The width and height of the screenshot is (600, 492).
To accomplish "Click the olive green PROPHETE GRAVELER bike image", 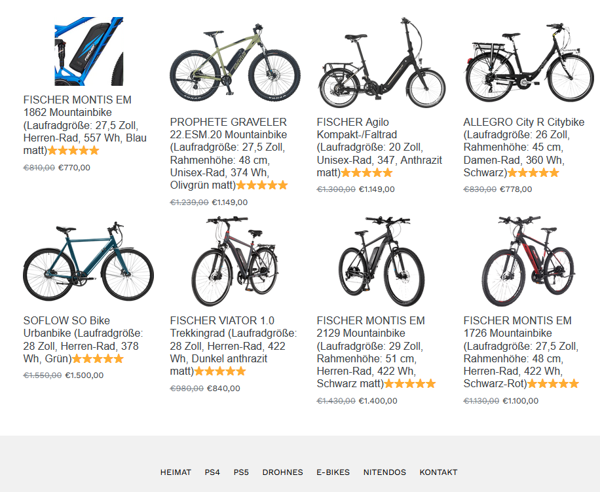I will tap(235, 62).
